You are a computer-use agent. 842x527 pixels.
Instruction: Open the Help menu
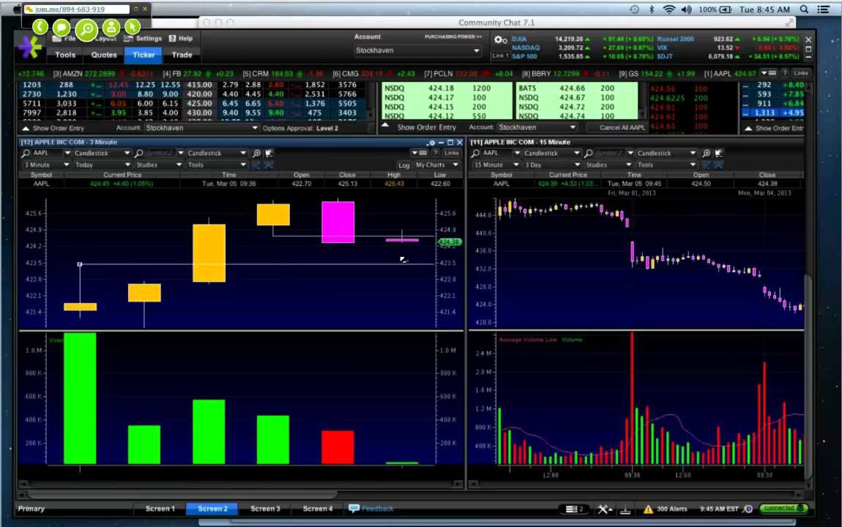[x=181, y=39]
